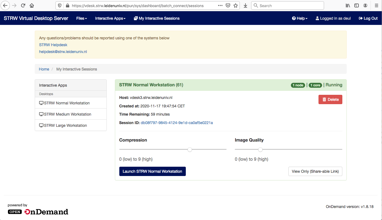Open the Help dropdown menu

coord(300,18)
